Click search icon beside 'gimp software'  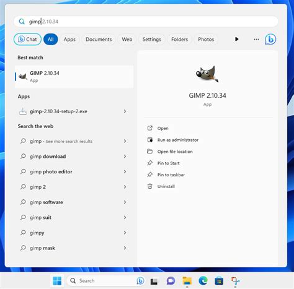click(23, 202)
